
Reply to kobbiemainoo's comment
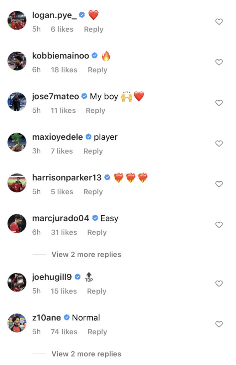coord(98,70)
